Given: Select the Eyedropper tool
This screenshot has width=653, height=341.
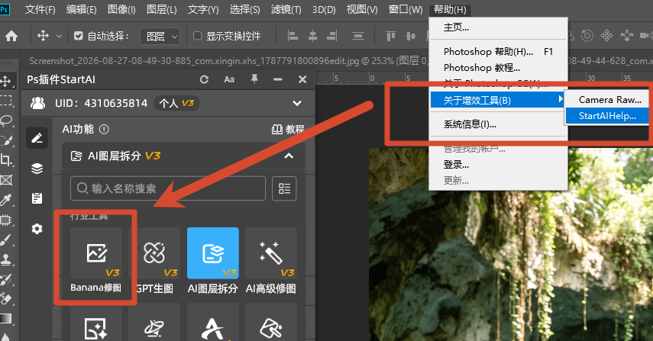Looking at the screenshot, I should (6, 200).
